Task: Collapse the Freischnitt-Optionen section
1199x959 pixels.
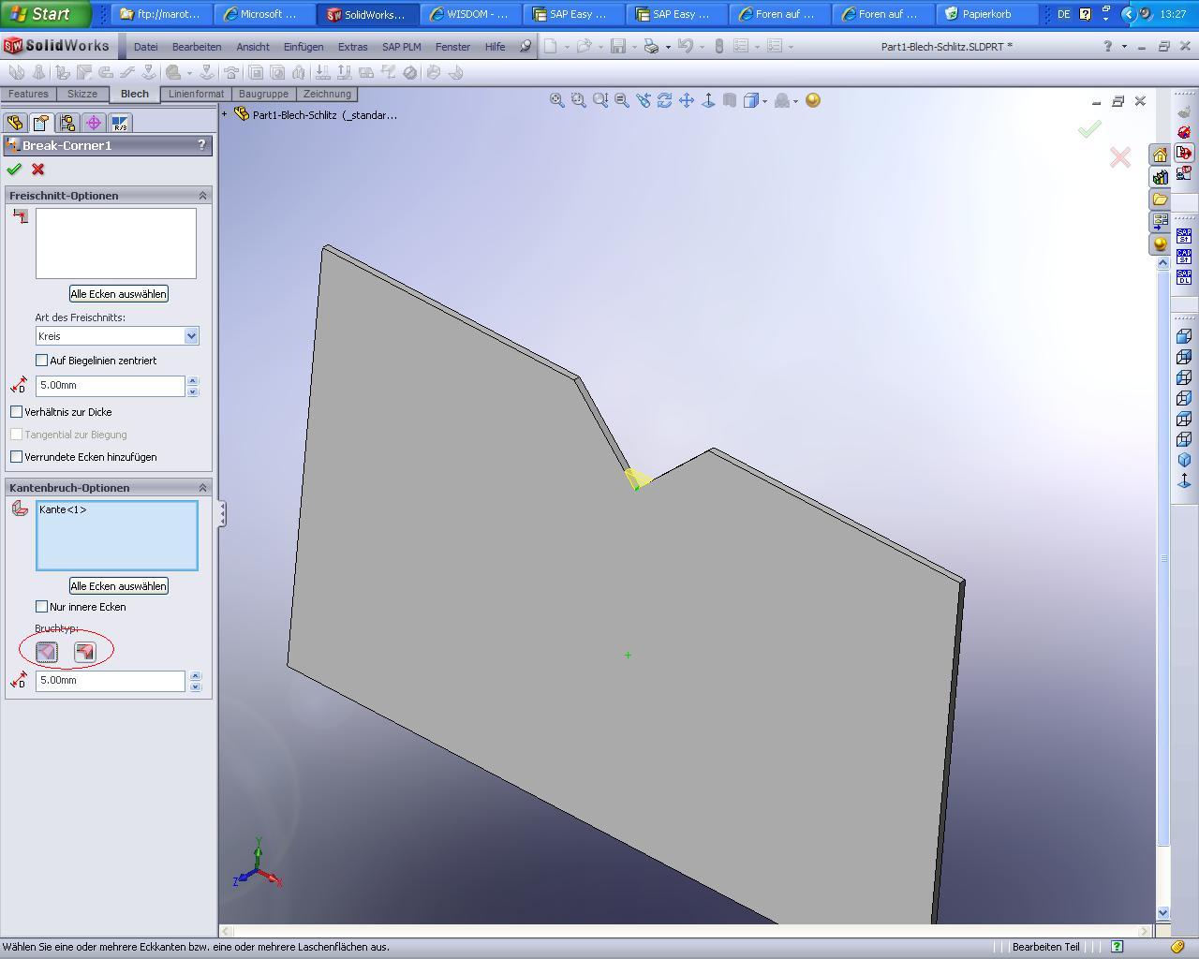Action: (x=202, y=196)
